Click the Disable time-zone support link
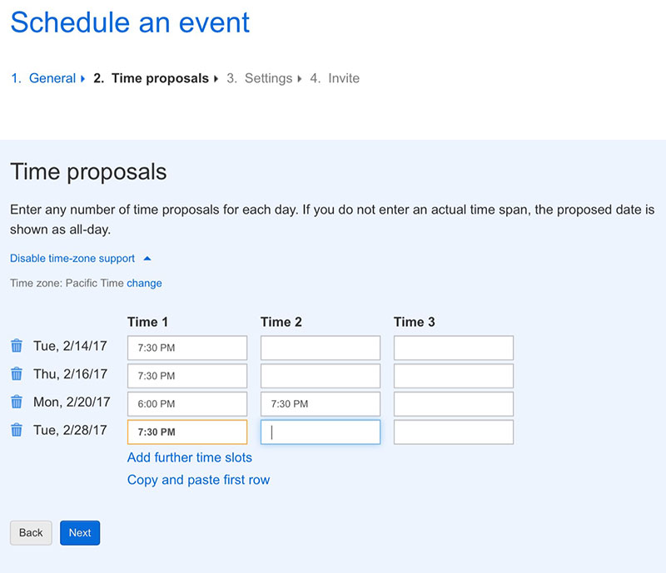 (72, 259)
